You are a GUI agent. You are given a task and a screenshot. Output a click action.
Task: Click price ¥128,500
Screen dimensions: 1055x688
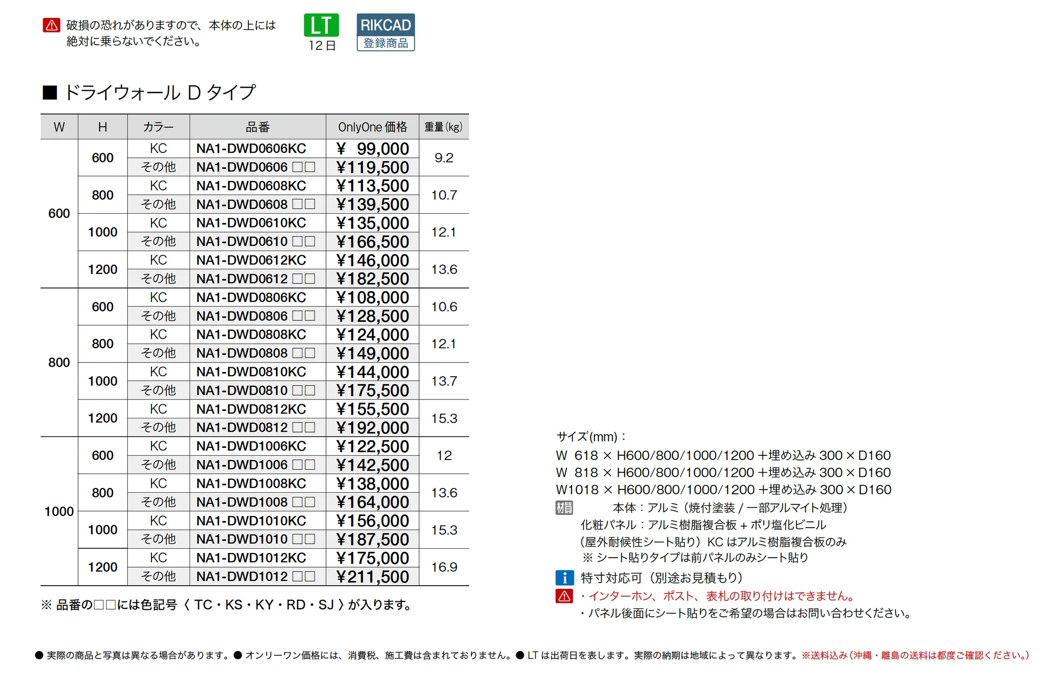coord(373,316)
